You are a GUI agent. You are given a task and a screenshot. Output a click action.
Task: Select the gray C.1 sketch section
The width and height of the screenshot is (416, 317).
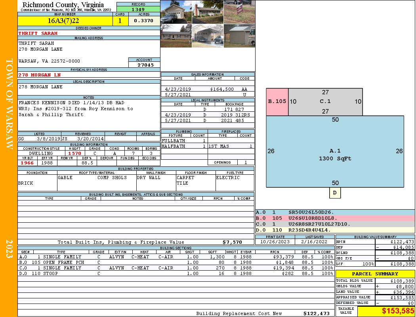[x=325, y=102]
